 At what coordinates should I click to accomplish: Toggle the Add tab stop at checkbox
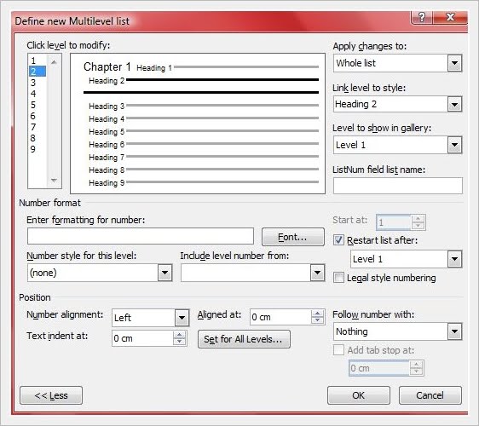point(338,349)
